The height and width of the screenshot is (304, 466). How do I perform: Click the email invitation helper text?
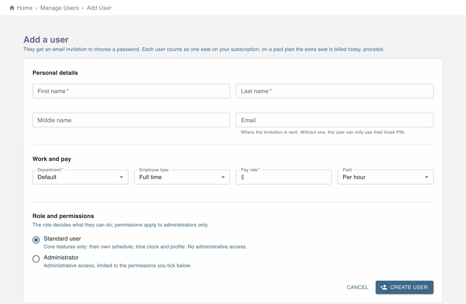(323, 132)
